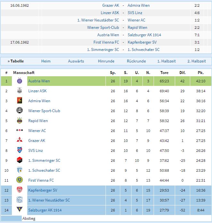
Task: Open 1. Wiener Neustädter SC in table
Action: pyautogui.click(x=49, y=200)
